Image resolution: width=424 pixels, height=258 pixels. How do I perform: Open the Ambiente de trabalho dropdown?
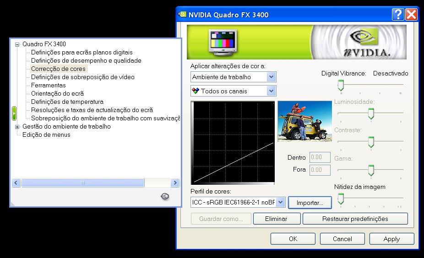271,77
